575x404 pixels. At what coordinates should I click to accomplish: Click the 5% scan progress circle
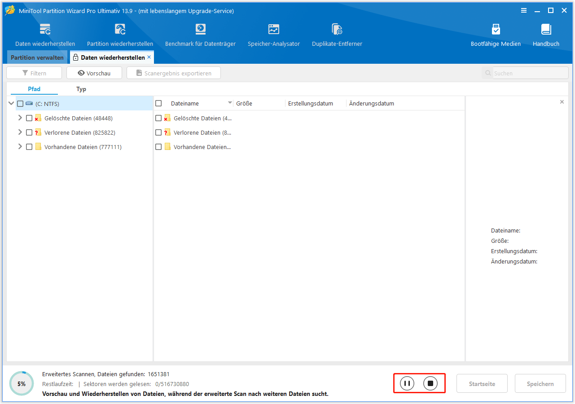(x=21, y=383)
